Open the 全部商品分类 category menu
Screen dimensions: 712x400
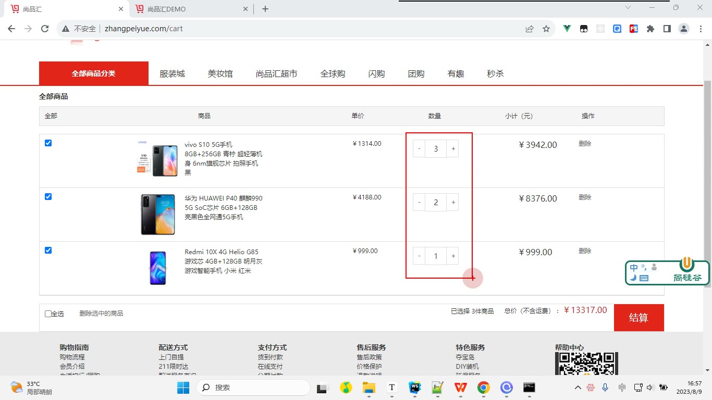(94, 73)
